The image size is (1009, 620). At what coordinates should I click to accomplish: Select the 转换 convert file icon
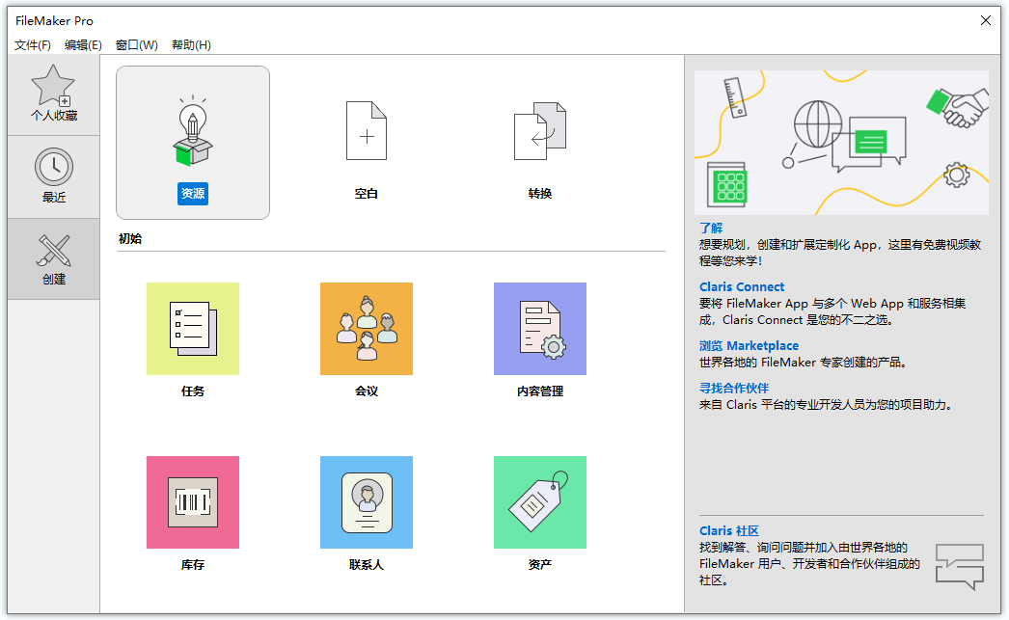point(540,130)
